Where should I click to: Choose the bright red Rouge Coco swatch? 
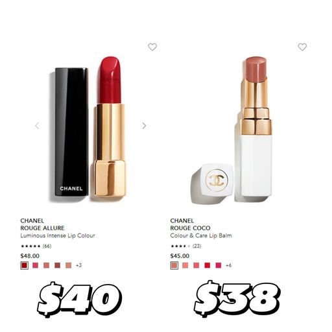coord(207,265)
